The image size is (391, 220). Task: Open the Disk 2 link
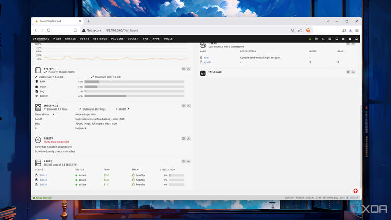pos(43,180)
